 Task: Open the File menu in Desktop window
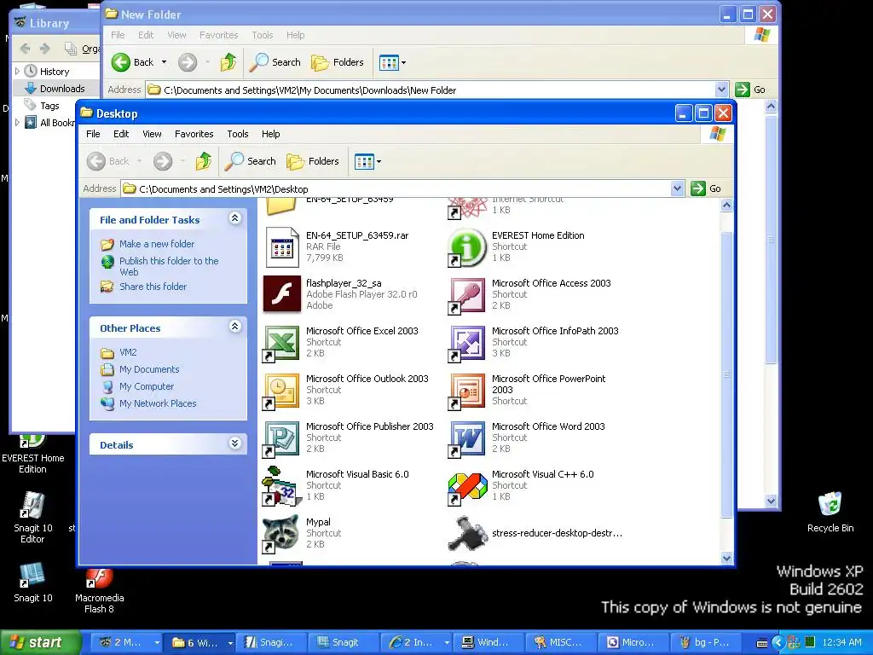pos(93,134)
